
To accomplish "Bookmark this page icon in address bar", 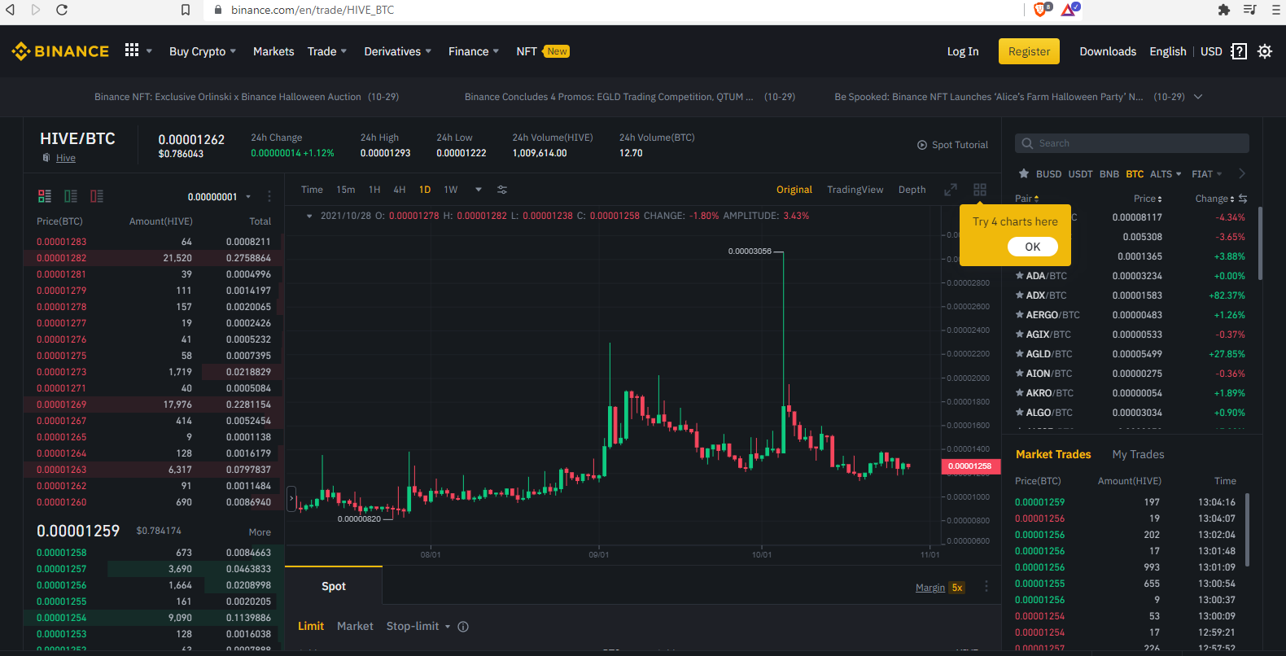I will point(186,10).
